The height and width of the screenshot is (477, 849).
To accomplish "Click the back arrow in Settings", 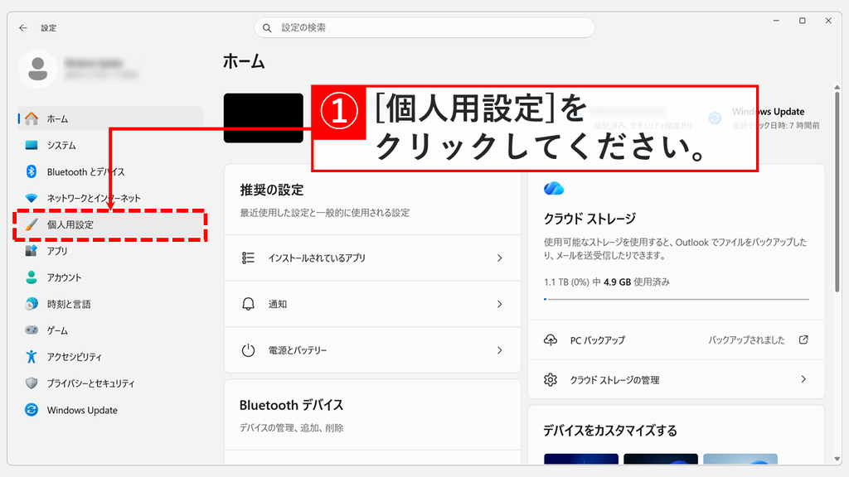I will click(x=22, y=27).
